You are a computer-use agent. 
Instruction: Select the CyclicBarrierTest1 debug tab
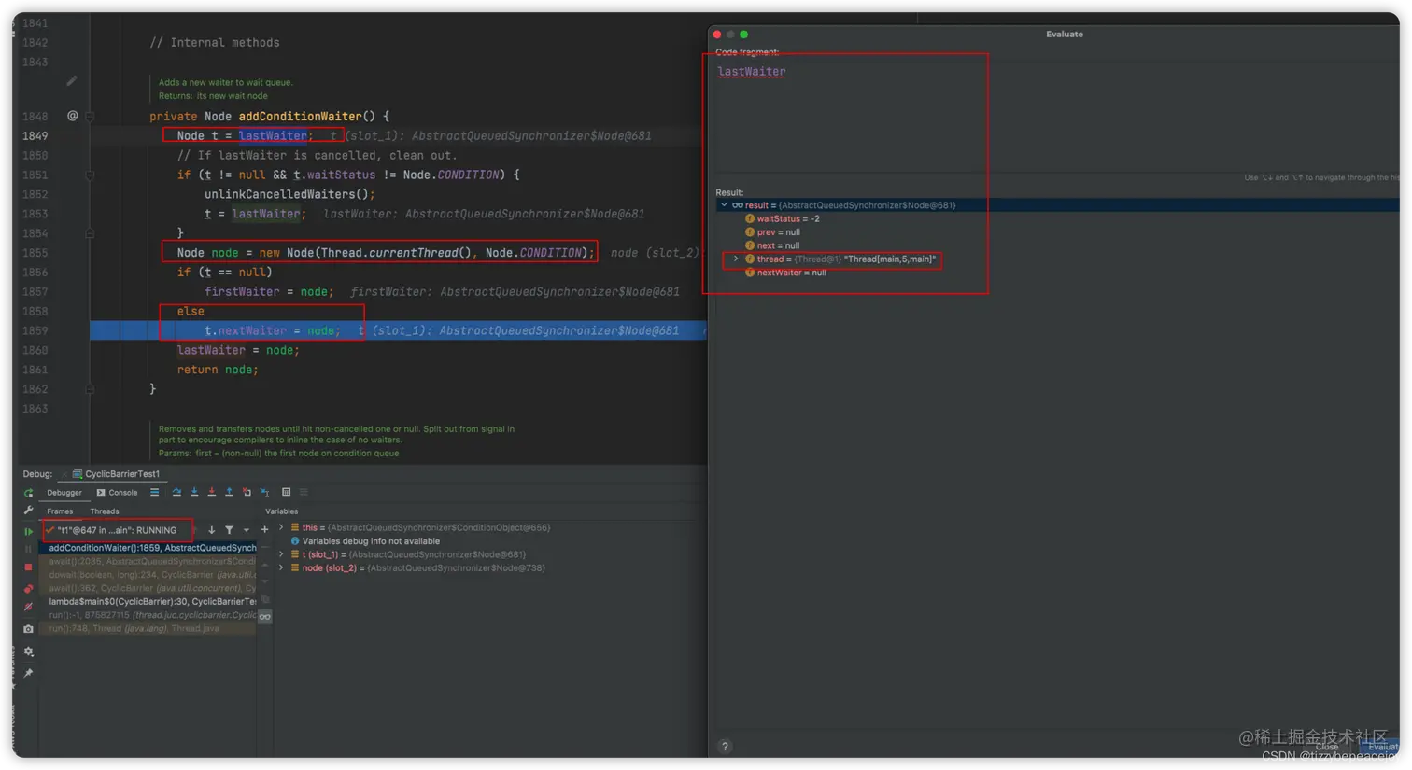point(116,474)
